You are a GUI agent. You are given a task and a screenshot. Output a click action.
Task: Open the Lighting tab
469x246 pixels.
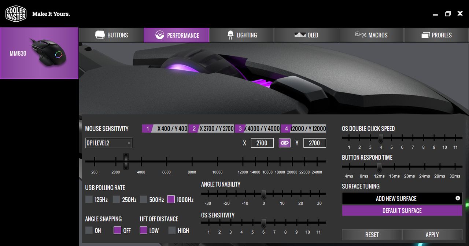pyautogui.click(x=241, y=35)
